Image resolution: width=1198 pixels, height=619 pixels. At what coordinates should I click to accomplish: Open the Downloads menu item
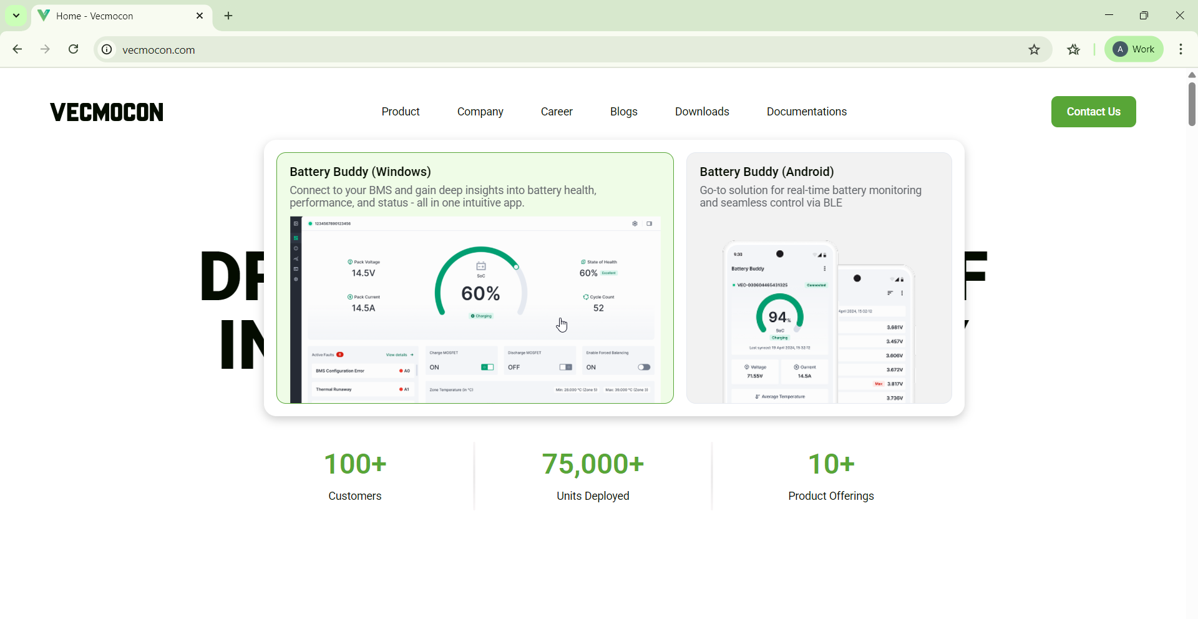coord(702,112)
